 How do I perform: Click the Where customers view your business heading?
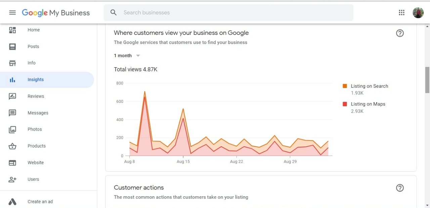coord(181,33)
